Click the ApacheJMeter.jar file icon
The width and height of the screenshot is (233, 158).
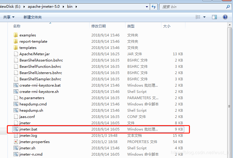16,54
